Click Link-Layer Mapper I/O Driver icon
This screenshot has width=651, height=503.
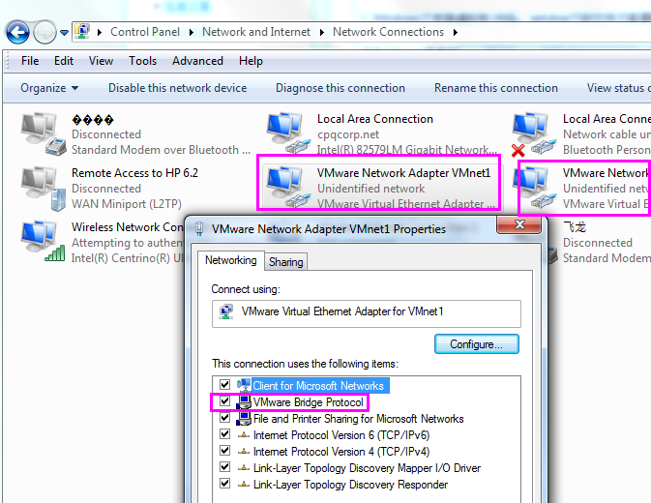pyautogui.click(x=244, y=468)
